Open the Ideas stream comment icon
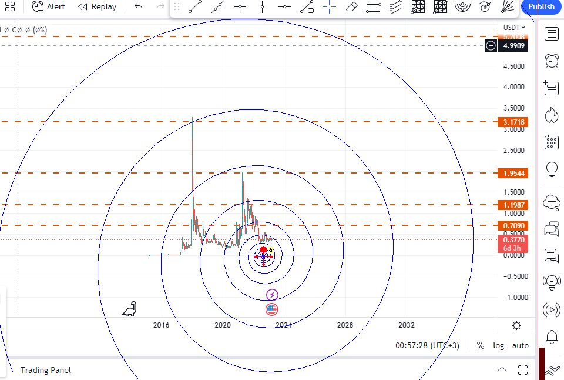Image resolution: width=564 pixels, height=380 pixels. point(552,255)
